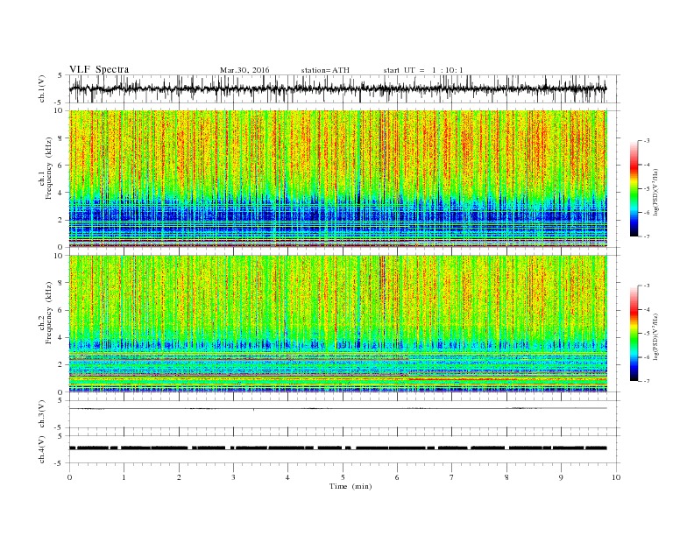Image resolution: width=694 pixels, height=536 pixels.
Task: Click the time axis tick label "3"
Action: click(x=233, y=477)
